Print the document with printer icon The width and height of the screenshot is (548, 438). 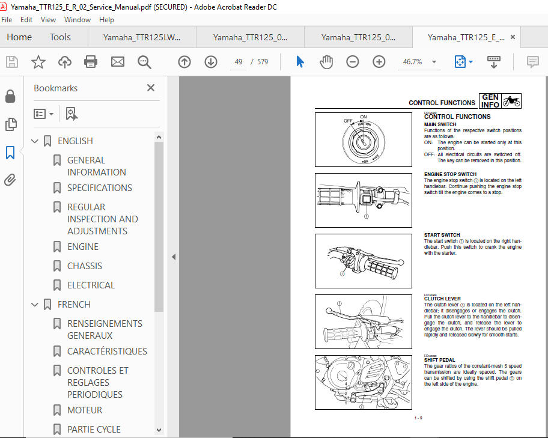click(x=91, y=62)
